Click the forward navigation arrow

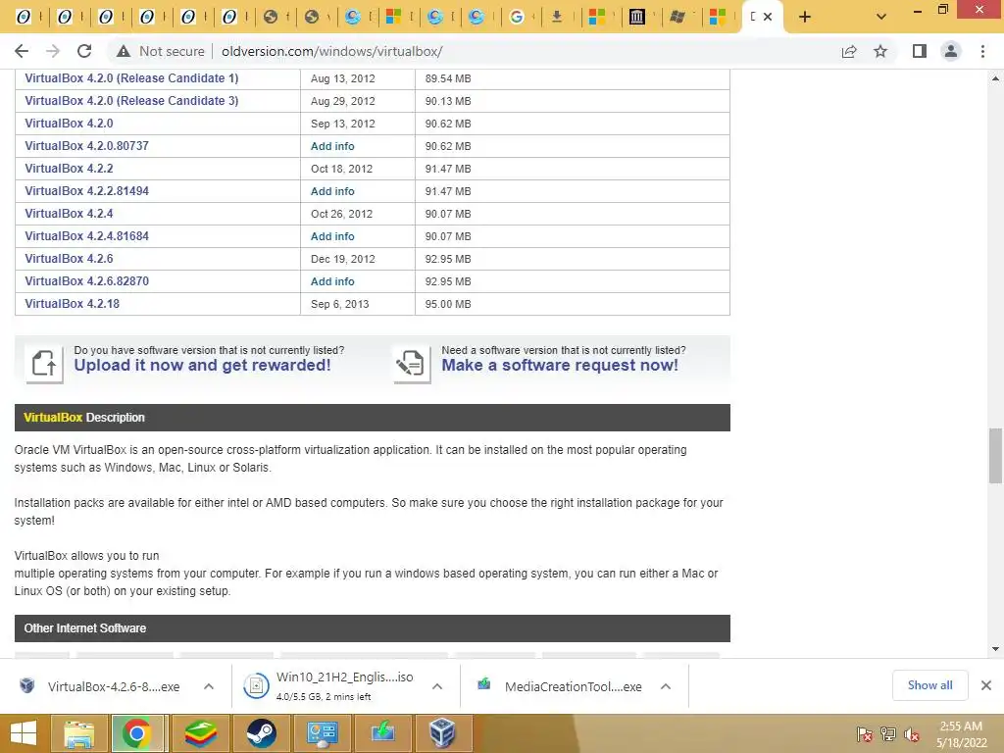tap(53, 51)
